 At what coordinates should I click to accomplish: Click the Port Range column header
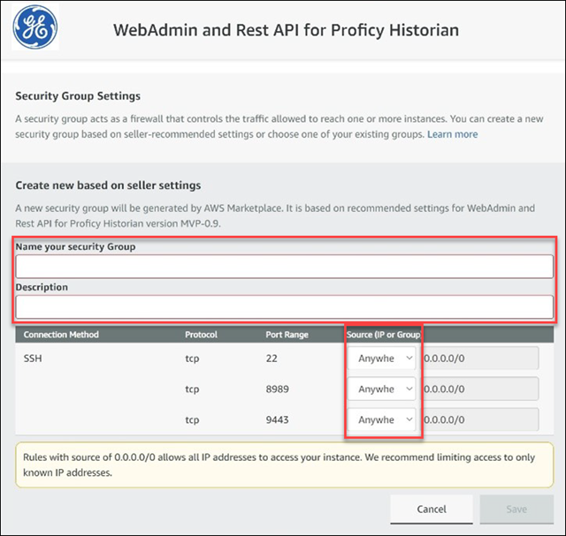(x=287, y=335)
